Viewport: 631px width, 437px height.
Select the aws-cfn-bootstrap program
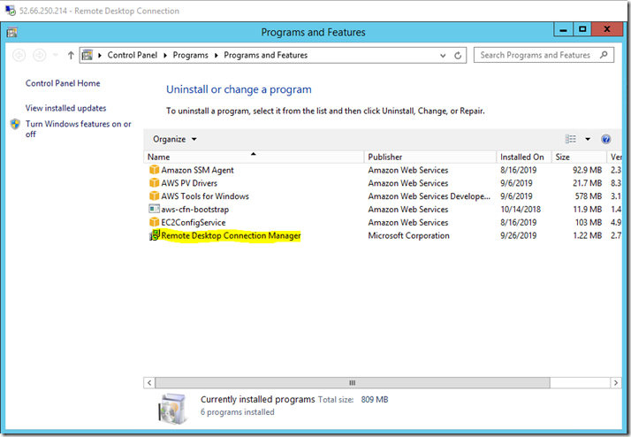pyautogui.click(x=194, y=210)
